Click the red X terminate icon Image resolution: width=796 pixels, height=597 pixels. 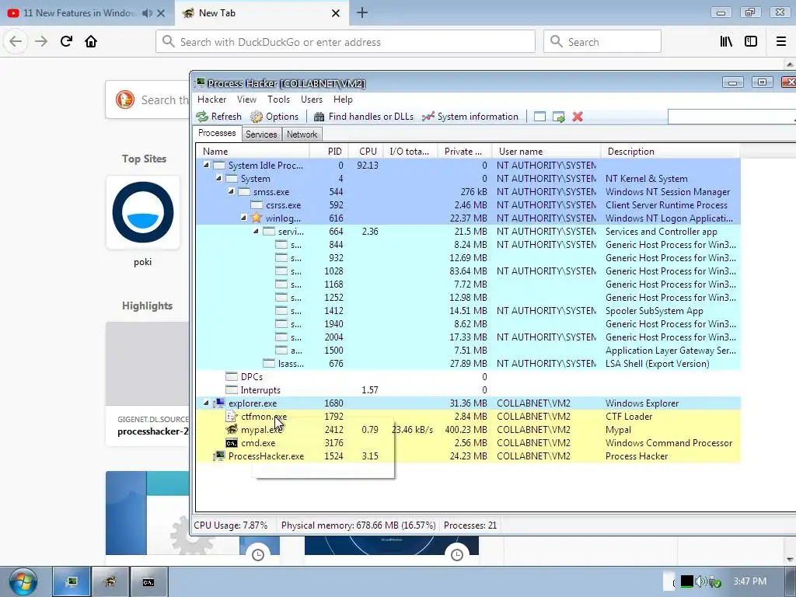point(578,117)
